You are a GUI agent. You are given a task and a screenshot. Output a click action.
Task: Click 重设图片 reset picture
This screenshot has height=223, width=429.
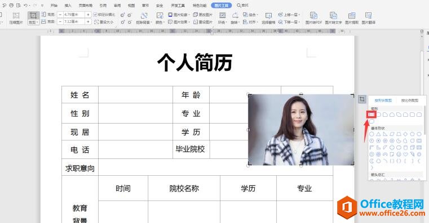point(203,22)
